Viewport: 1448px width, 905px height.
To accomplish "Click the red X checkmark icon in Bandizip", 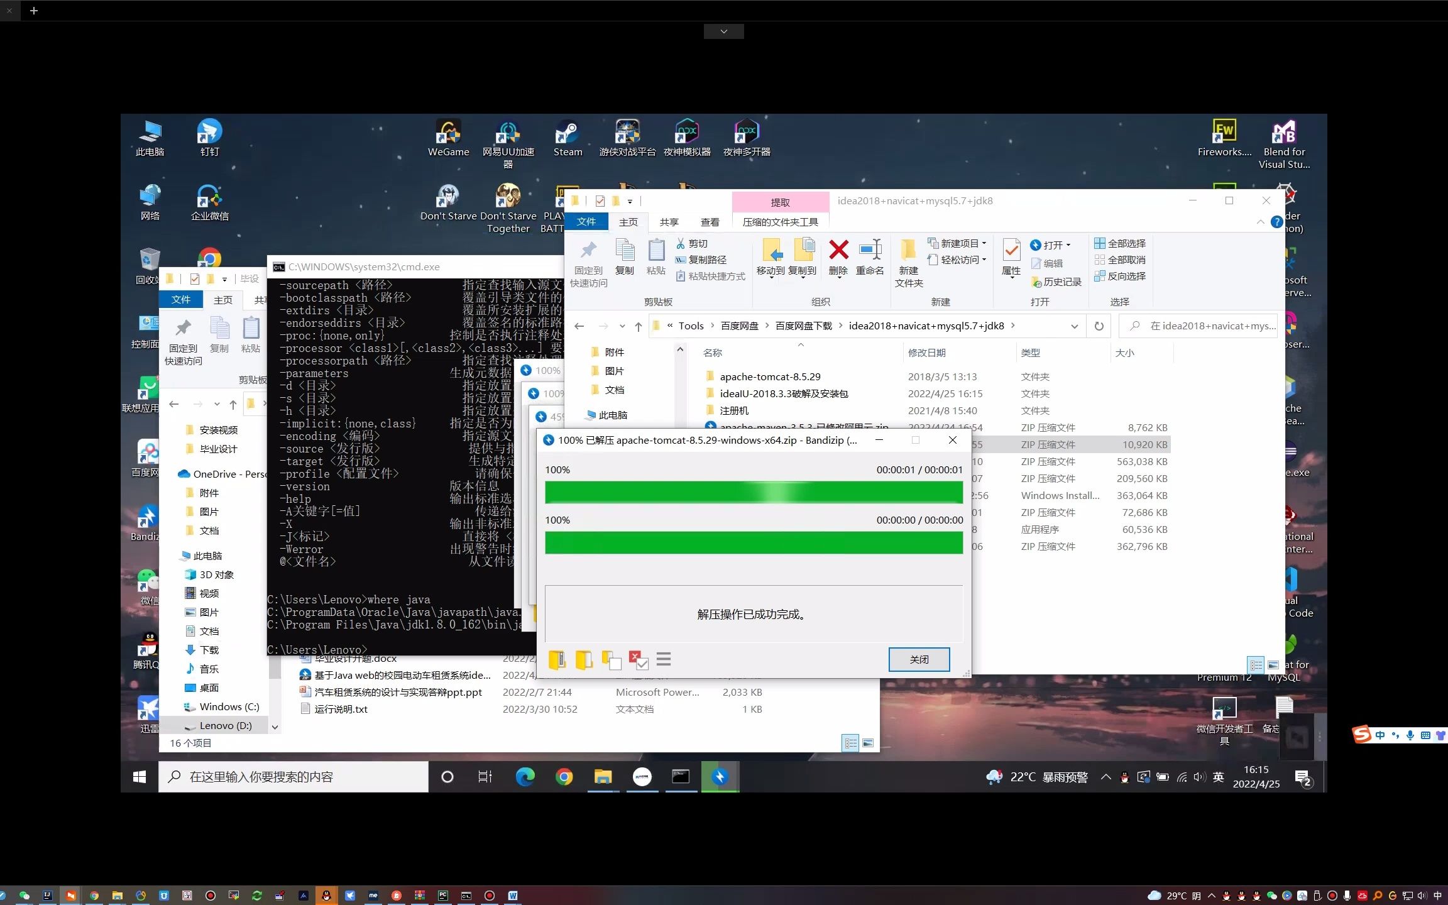I will (638, 659).
